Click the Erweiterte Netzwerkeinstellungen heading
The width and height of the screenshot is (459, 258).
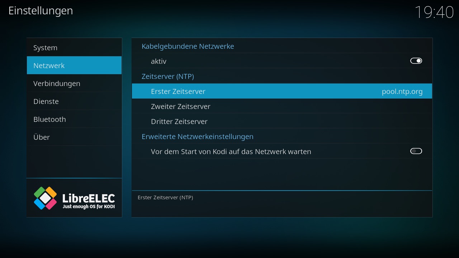[198, 137]
